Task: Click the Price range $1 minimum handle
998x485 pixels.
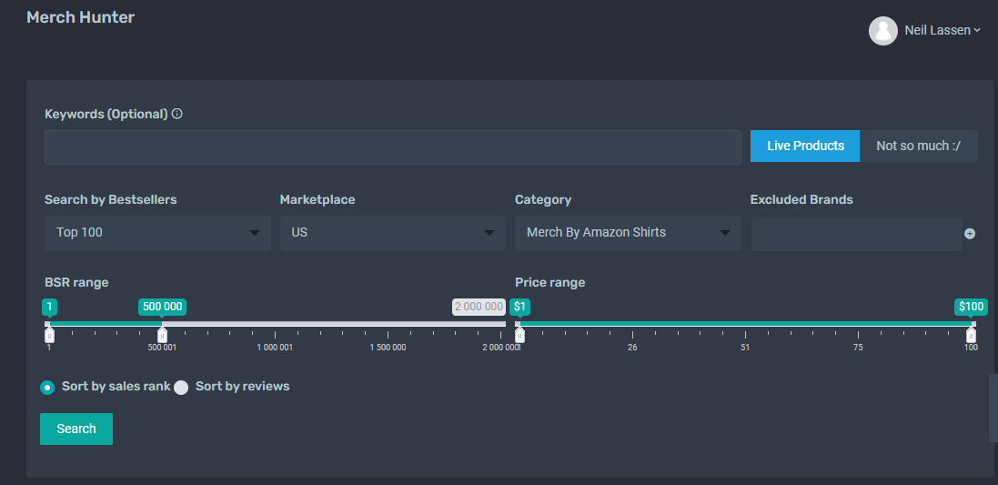Action: (x=519, y=334)
